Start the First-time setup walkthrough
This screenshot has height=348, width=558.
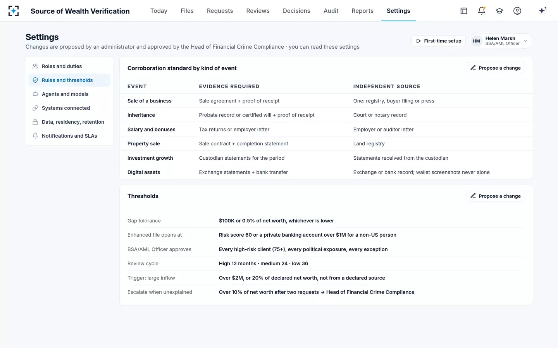[439, 41]
